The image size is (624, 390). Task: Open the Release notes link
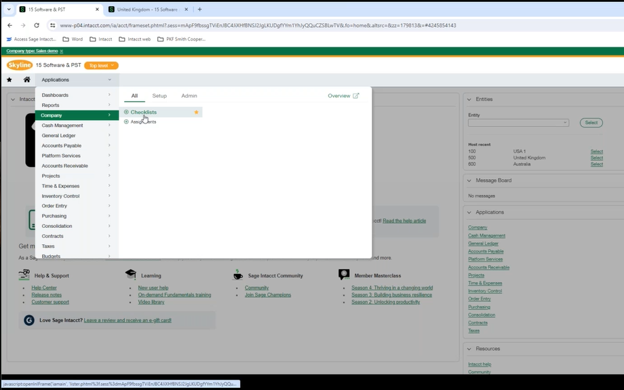[47, 295]
